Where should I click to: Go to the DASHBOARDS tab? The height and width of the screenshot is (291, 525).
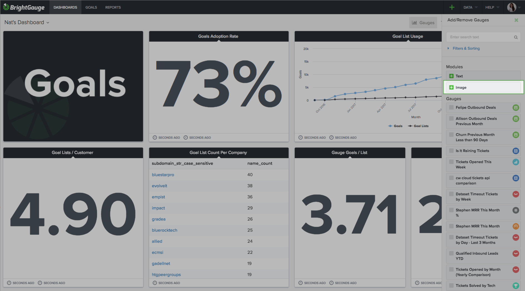65,7
